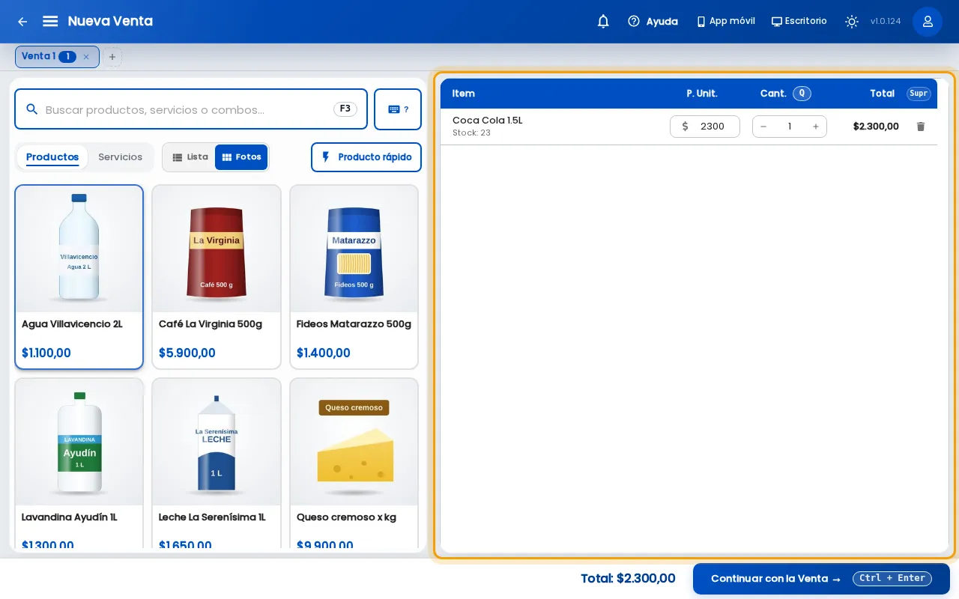The image size is (959, 599).
Task: Open Ayuda help
Action: 653,22
